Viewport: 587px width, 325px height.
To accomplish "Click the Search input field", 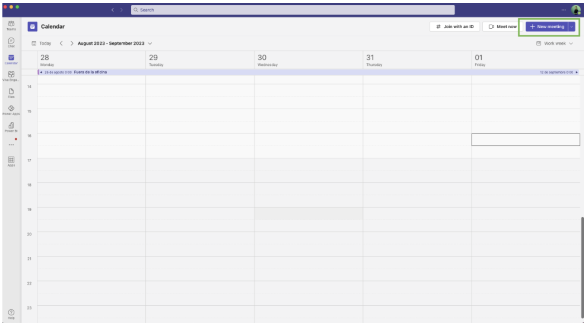I will [x=293, y=10].
